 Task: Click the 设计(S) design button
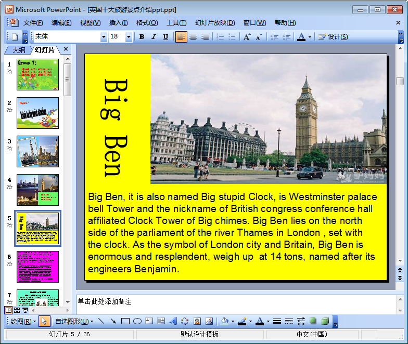(333, 37)
